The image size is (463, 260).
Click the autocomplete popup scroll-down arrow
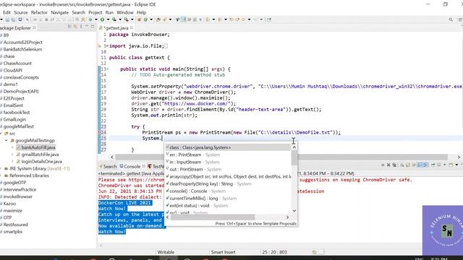pyautogui.click(x=294, y=211)
